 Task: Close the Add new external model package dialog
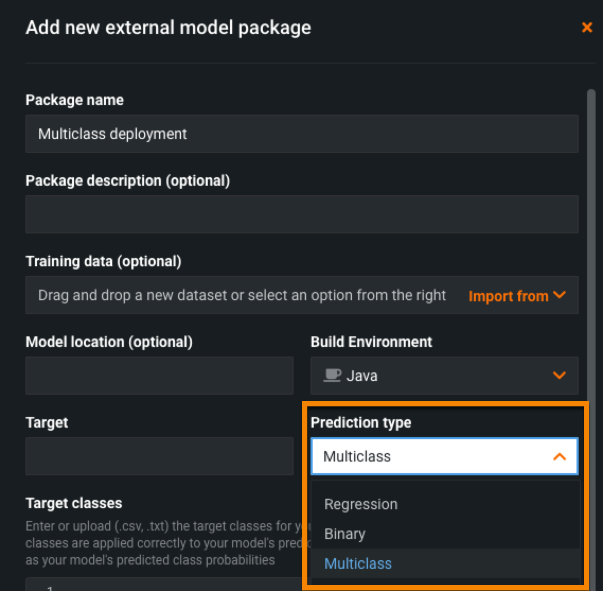coord(587,28)
